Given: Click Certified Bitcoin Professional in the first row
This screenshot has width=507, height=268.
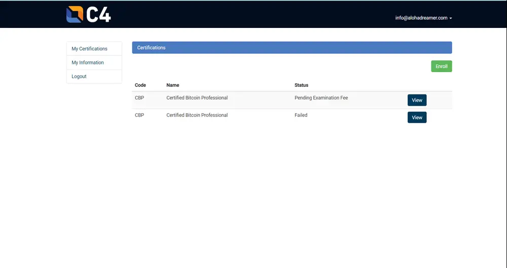Looking at the screenshot, I should pyautogui.click(x=197, y=98).
